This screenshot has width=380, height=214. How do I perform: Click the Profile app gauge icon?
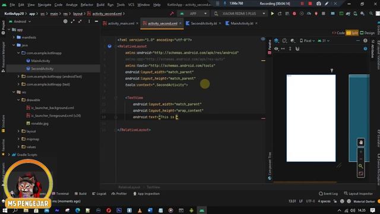[x=309, y=14]
